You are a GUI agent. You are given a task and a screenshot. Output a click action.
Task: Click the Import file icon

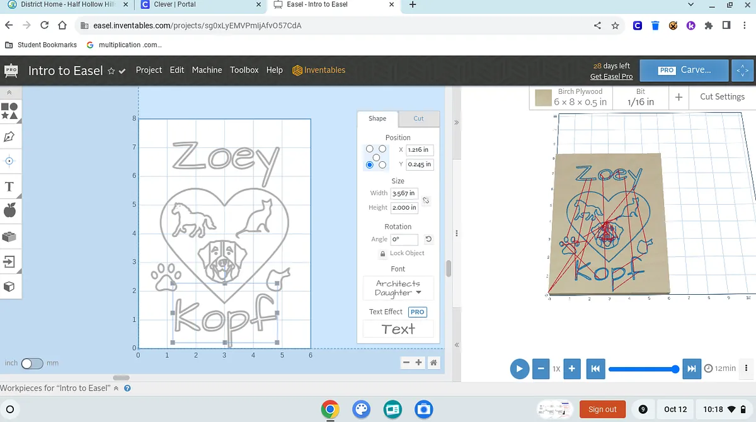click(x=9, y=261)
